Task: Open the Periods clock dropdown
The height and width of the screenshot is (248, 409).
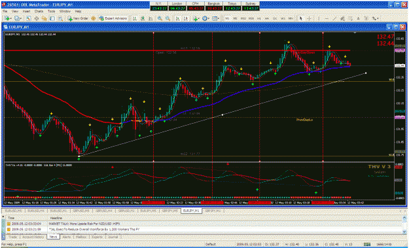Action: pyautogui.click(x=205, y=18)
